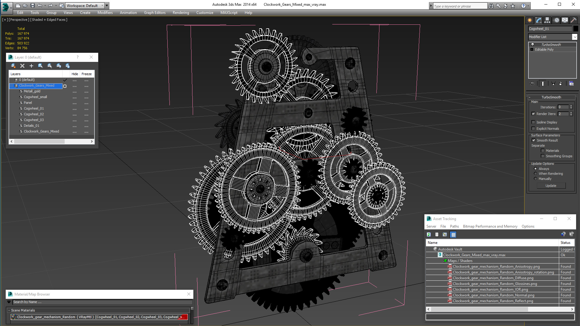580x326 pixels.
Task: Click the Status Log icon in Asset Tracking
Action: [x=437, y=235]
